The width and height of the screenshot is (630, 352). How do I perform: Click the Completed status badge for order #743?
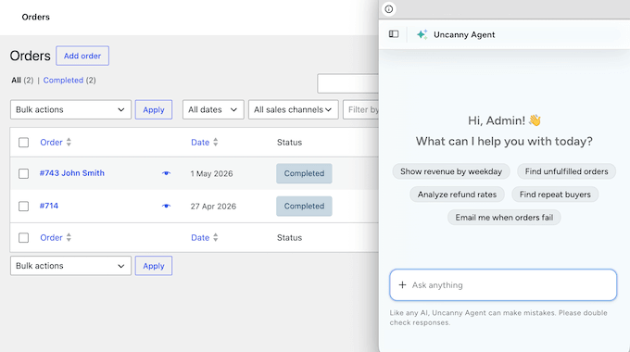(x=304, y=173)
